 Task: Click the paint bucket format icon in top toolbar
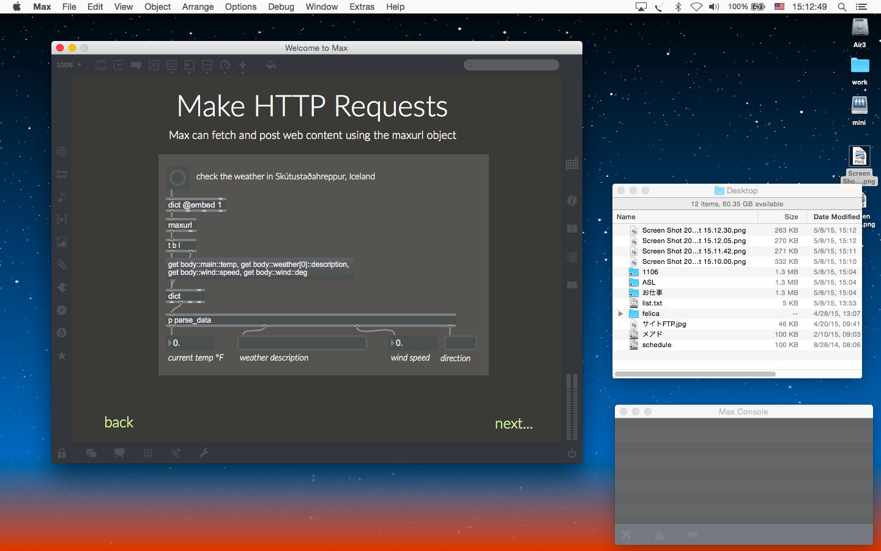point(270,65)
